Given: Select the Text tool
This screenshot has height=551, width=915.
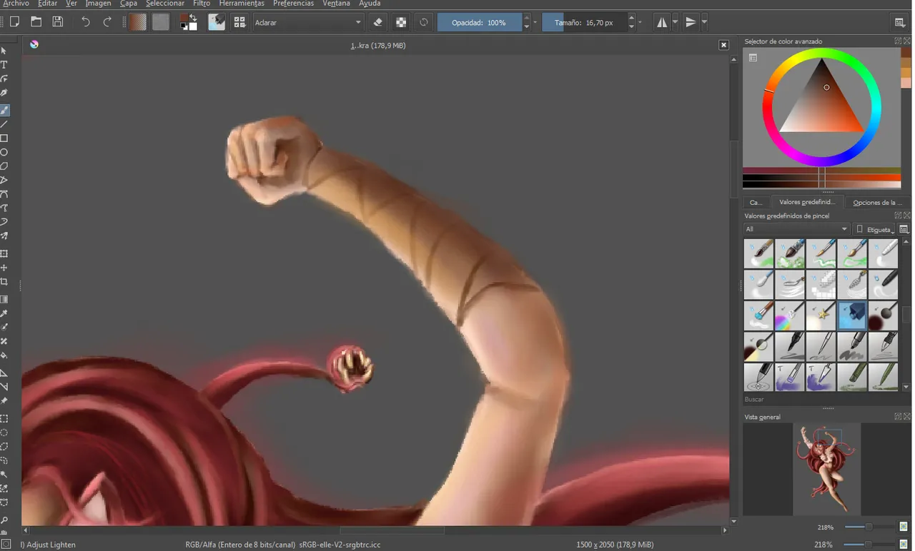Looking at the screenshot, I should tap(4, 65).
